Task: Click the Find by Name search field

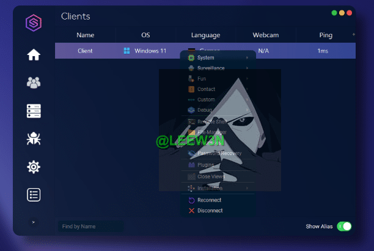Action: click(90, 227)
